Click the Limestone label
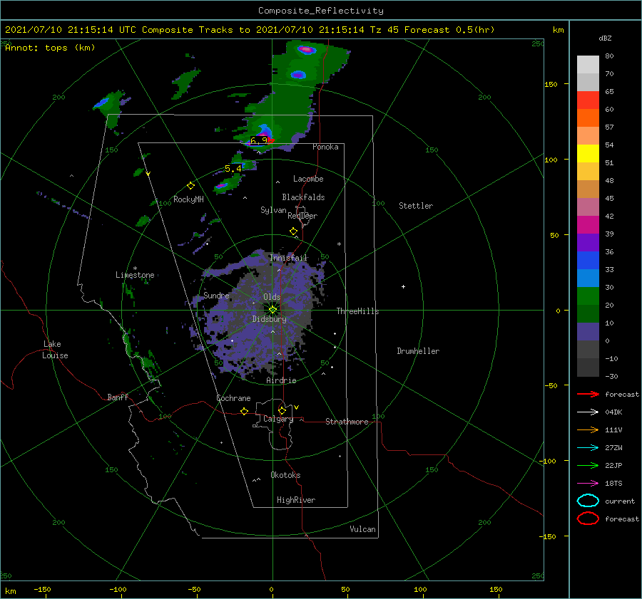Viewport: 642px width, 599px height. click(x=135, y=275)
